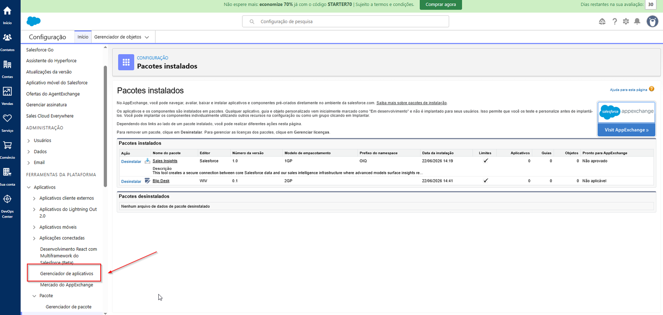Screen dimensions: 663x315
Task: Open notifications bell icon
Action: (x=637, y=22)
